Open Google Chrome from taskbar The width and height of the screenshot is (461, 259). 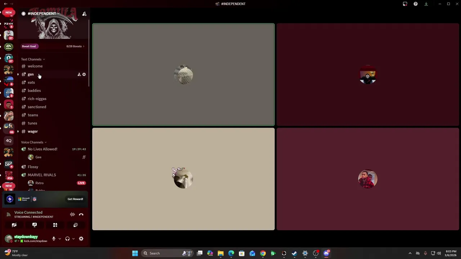tap(263, 253)
